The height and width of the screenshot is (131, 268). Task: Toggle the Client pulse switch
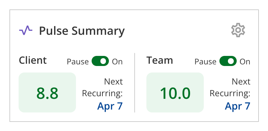(100, 61)
